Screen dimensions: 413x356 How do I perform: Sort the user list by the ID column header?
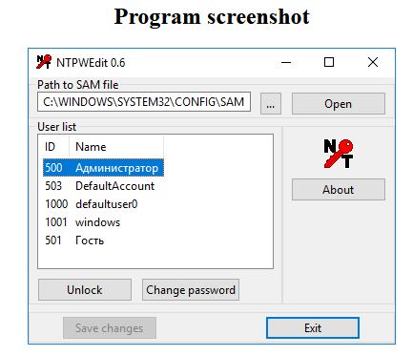(x=53, y=147)
